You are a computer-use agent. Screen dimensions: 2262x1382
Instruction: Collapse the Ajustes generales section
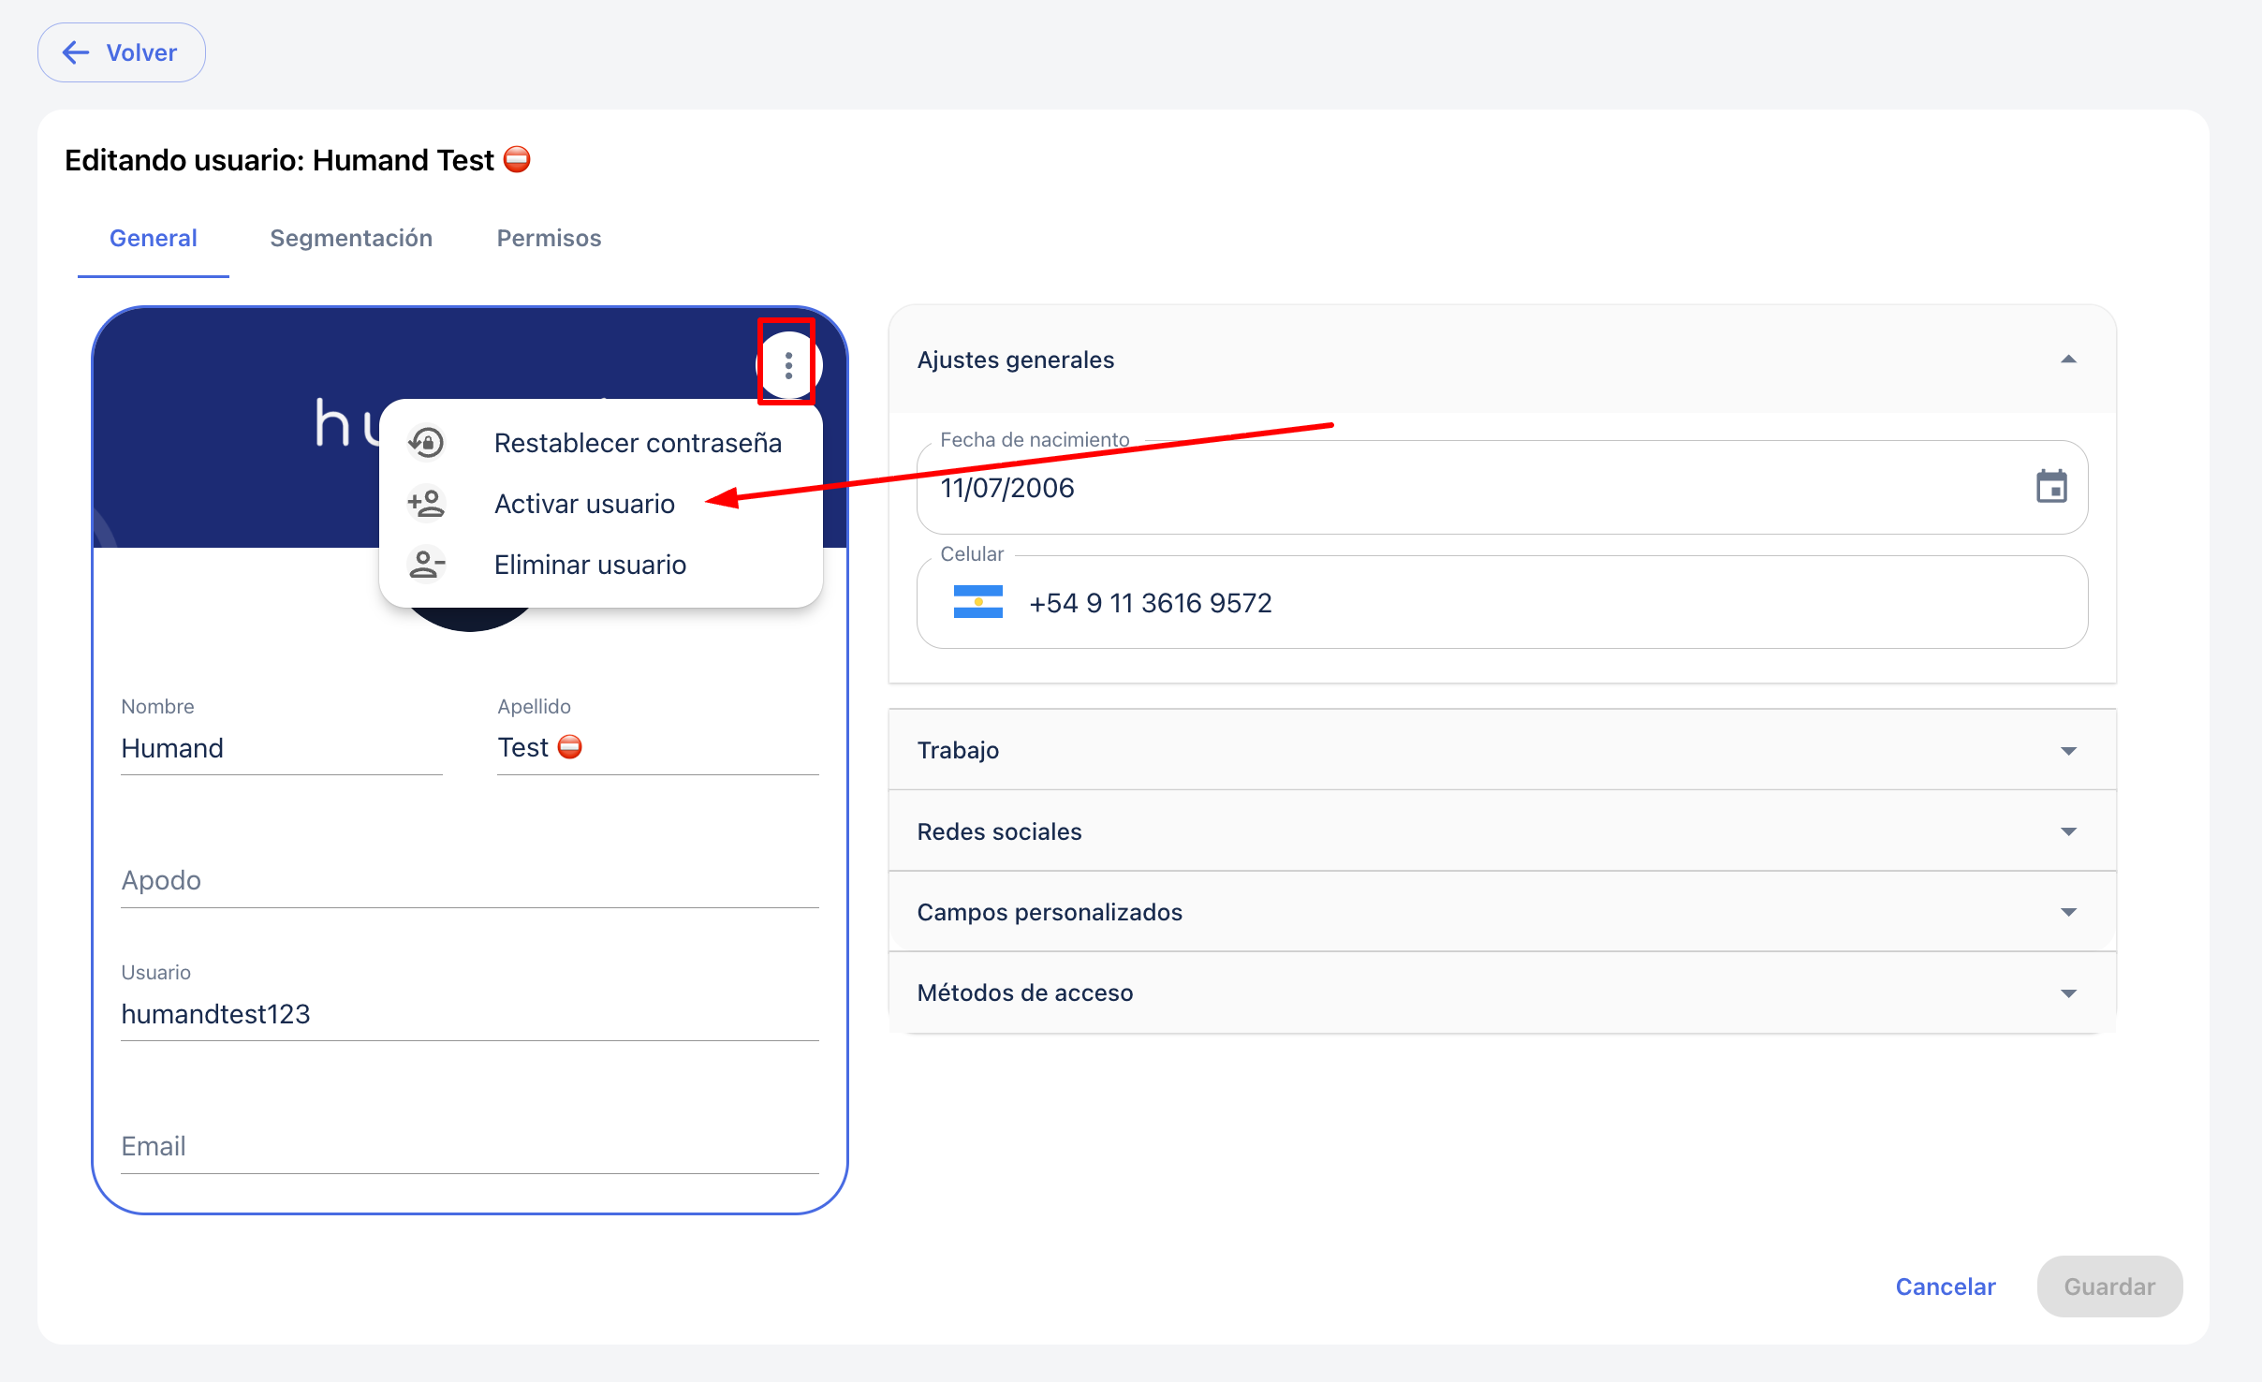2068,360
